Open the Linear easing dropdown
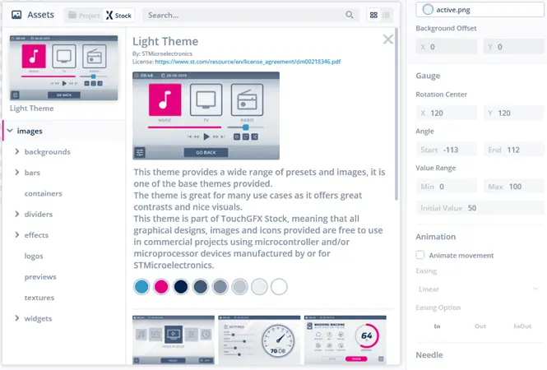Screen dimensions: 547x370 pos(480,289)
